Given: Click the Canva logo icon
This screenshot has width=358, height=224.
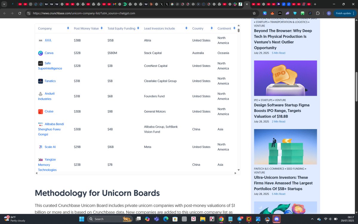Looking at the screenshot, I should click(41, 53).
